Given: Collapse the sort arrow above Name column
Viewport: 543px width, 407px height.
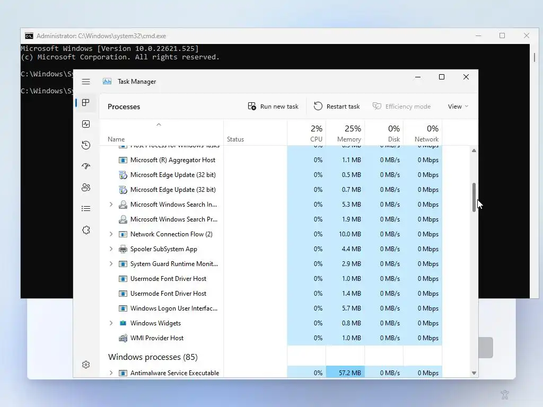Looking at the screenshot, I should click(x=159, y=125).
